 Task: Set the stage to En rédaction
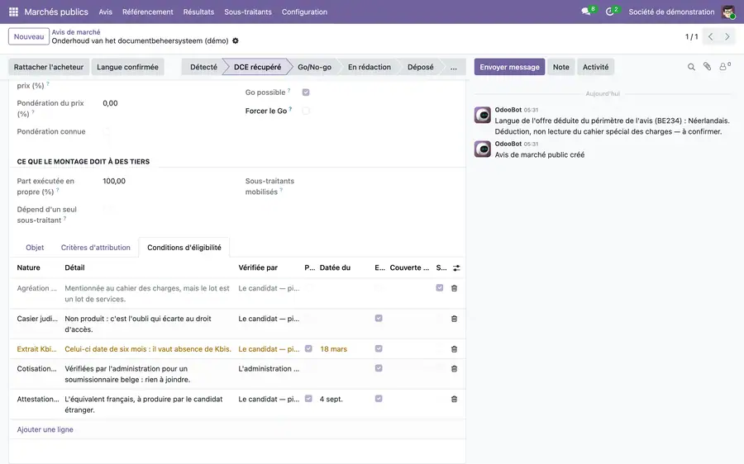(370, 67)
